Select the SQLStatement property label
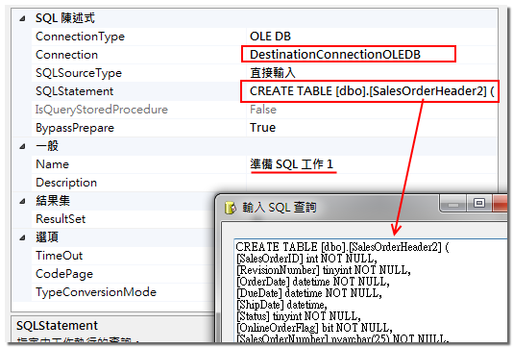This screenshot has height=348, width=513. pyautogui.click(x=75, y=91)
